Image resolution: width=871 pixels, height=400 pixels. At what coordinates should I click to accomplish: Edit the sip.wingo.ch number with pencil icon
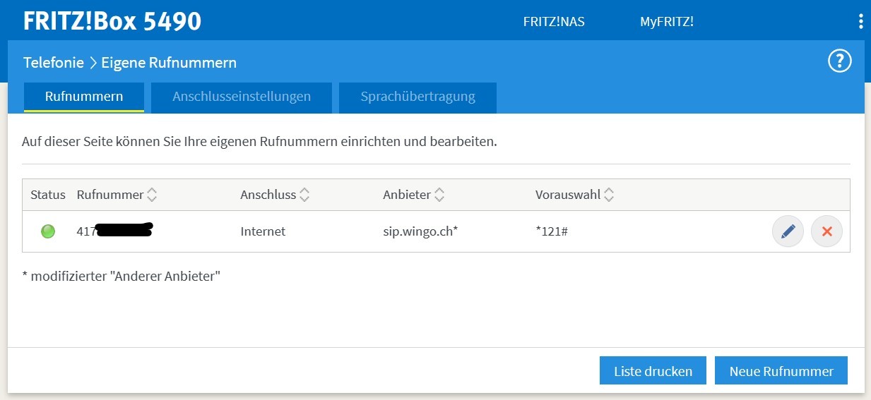788,231
